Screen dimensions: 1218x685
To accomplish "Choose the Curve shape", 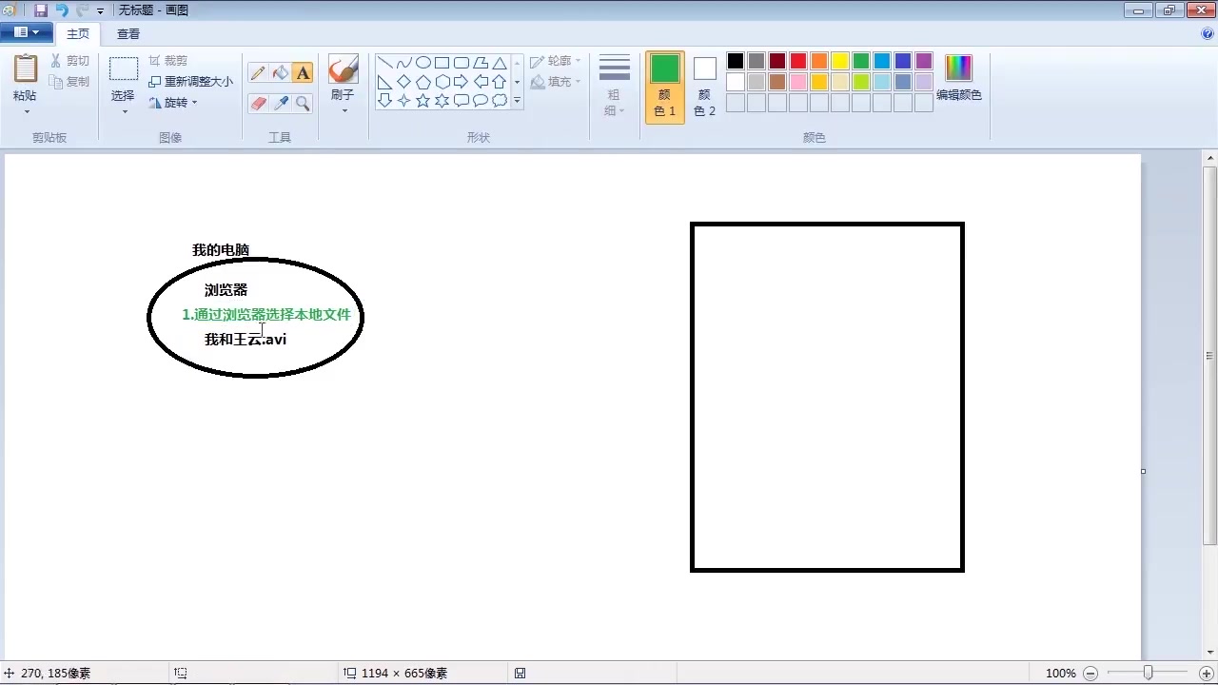I will point(404,63).
